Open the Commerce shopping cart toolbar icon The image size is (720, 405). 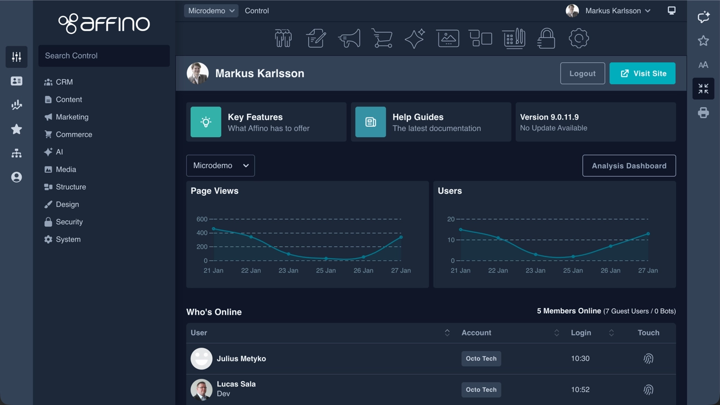coord(382,39)
